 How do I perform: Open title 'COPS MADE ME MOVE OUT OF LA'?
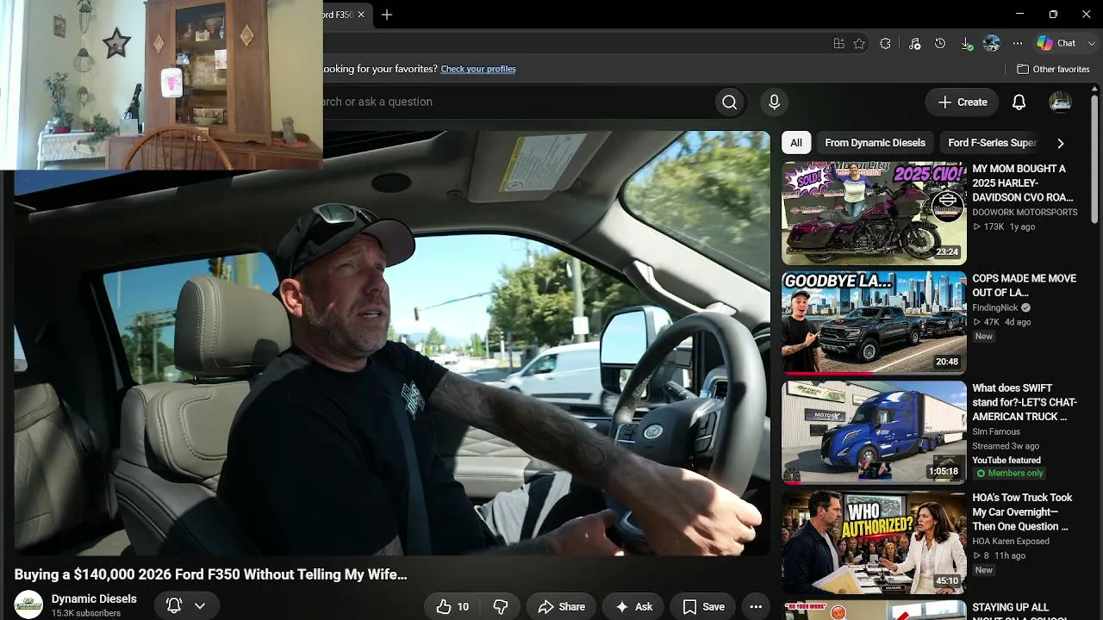coord(1025,286)
